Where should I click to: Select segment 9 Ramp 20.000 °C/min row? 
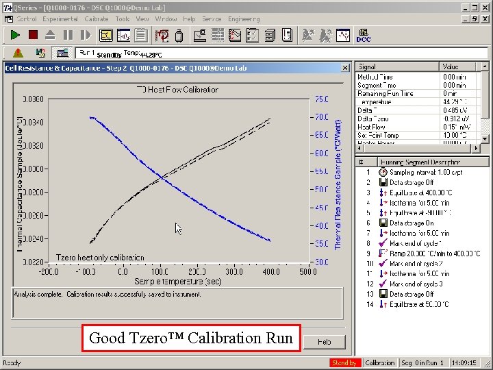pos(421,254)
